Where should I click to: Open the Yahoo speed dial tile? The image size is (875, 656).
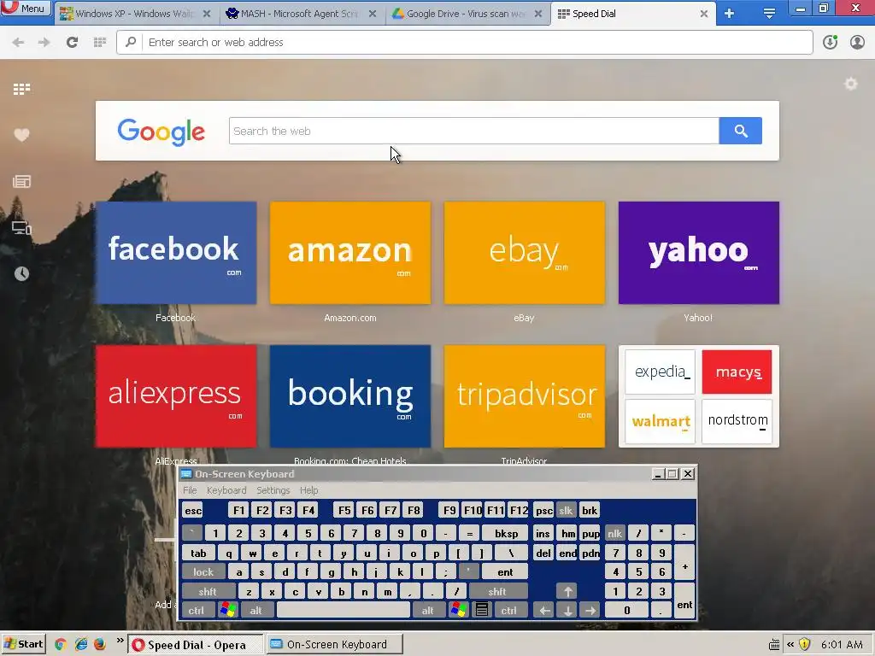[699, 253]
